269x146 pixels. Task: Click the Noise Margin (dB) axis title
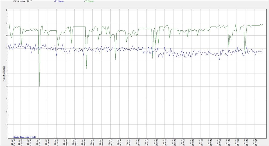pos(4,74)
